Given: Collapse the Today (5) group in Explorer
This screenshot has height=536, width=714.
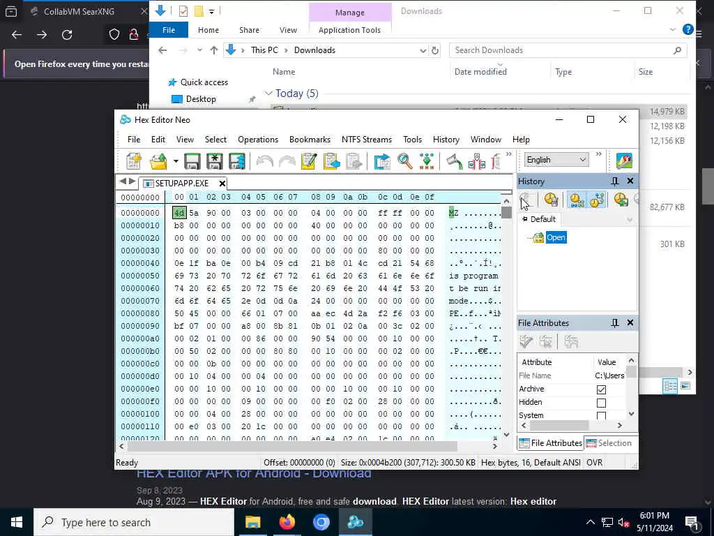Looking at the screenshot, I should pos(268,94).
